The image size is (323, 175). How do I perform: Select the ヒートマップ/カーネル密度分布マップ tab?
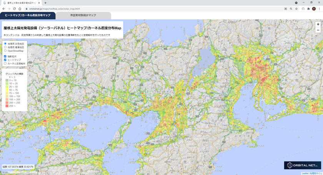pos(28,15)
